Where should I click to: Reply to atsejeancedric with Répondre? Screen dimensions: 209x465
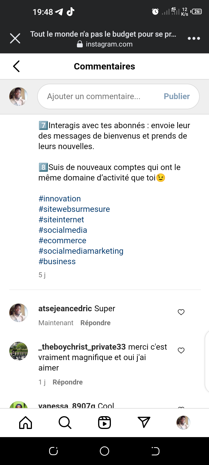(x=95, y=323)
